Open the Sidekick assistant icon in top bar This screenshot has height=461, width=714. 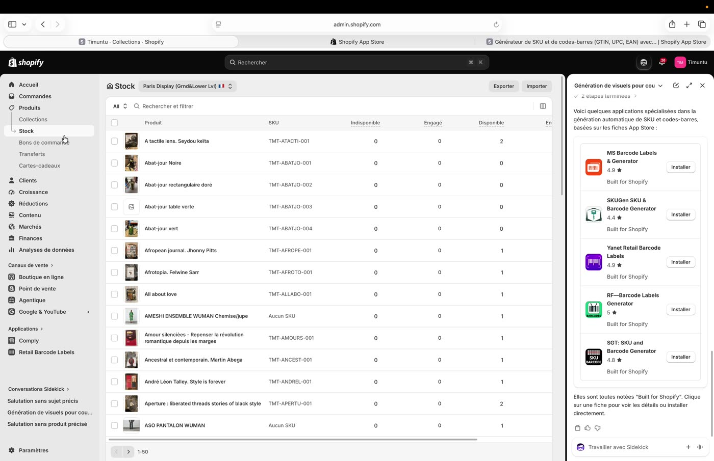pos(644,62)
